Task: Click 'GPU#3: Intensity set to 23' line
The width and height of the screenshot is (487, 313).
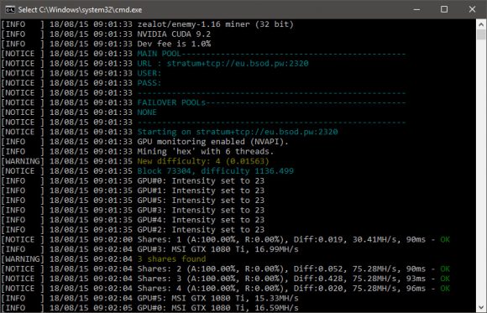Action: tap(201, 211)
